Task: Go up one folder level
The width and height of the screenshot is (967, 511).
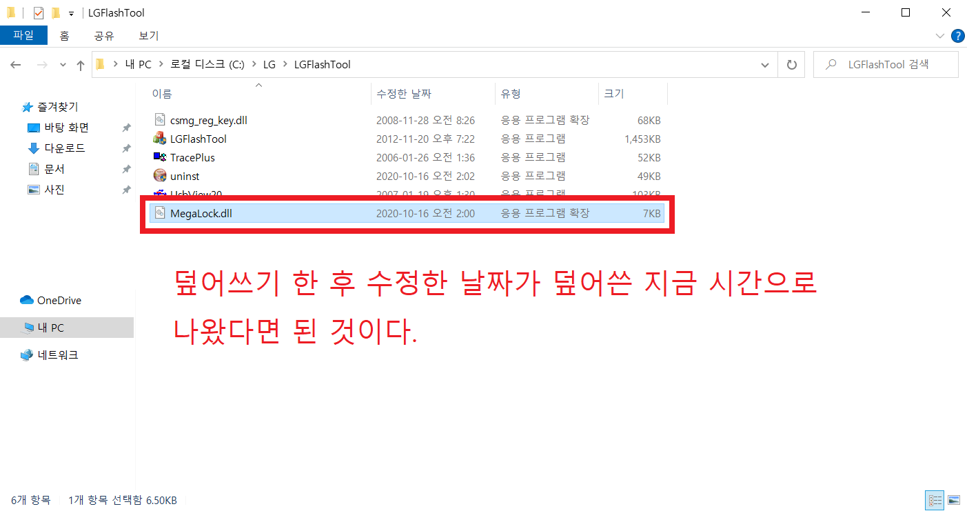Action: pos(81,65)
